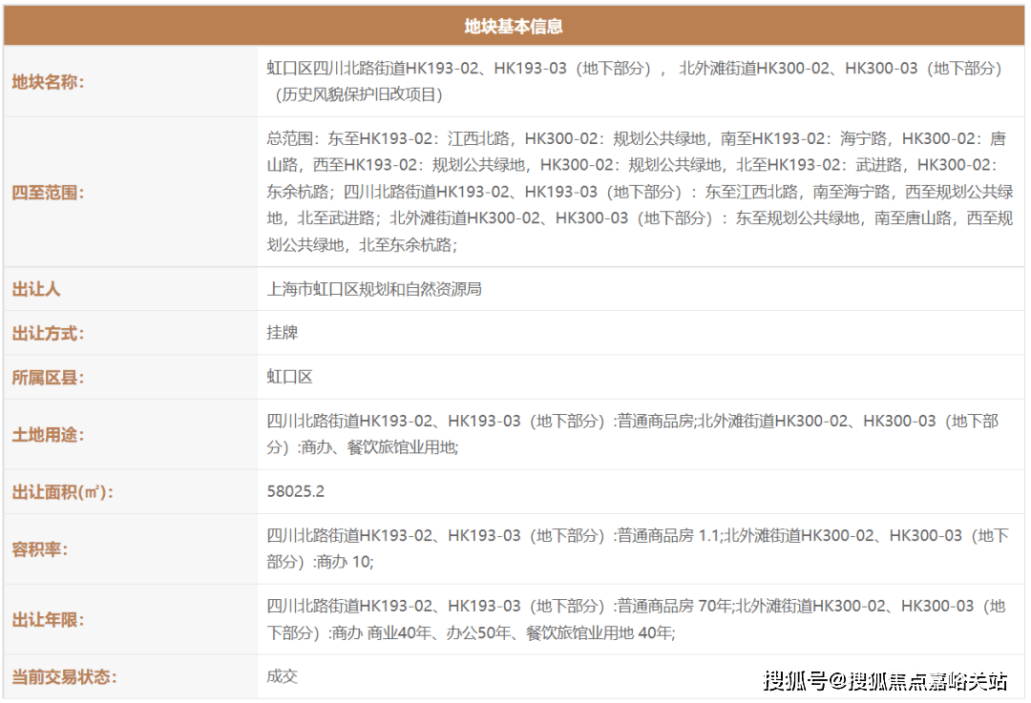Select the 所属区县 row label
The image size is (1031, 703).
tap(48, 378)
